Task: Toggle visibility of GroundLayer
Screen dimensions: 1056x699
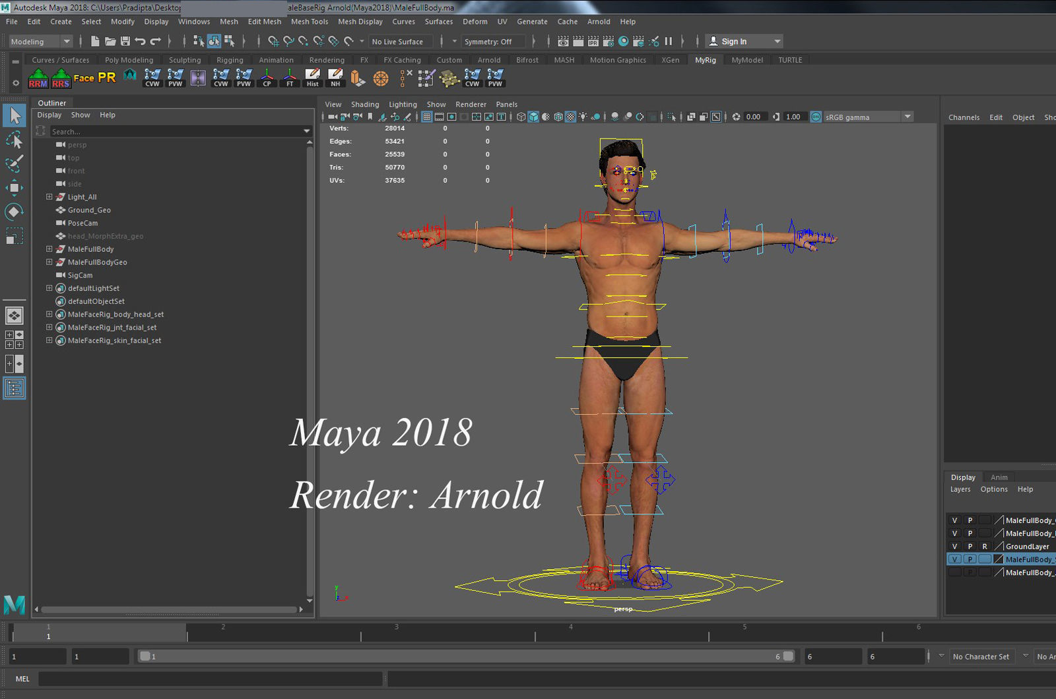Action: point(954,546)
